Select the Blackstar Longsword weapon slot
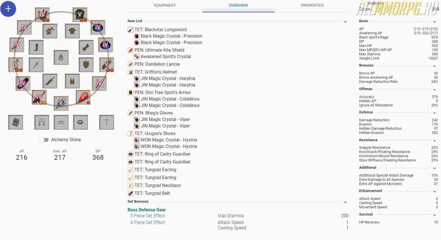441x240 pixels. click(x=39, y=97)
